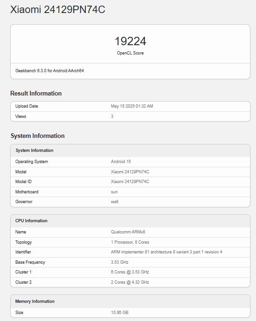Click the Result Information heading

tap(36, 93)
